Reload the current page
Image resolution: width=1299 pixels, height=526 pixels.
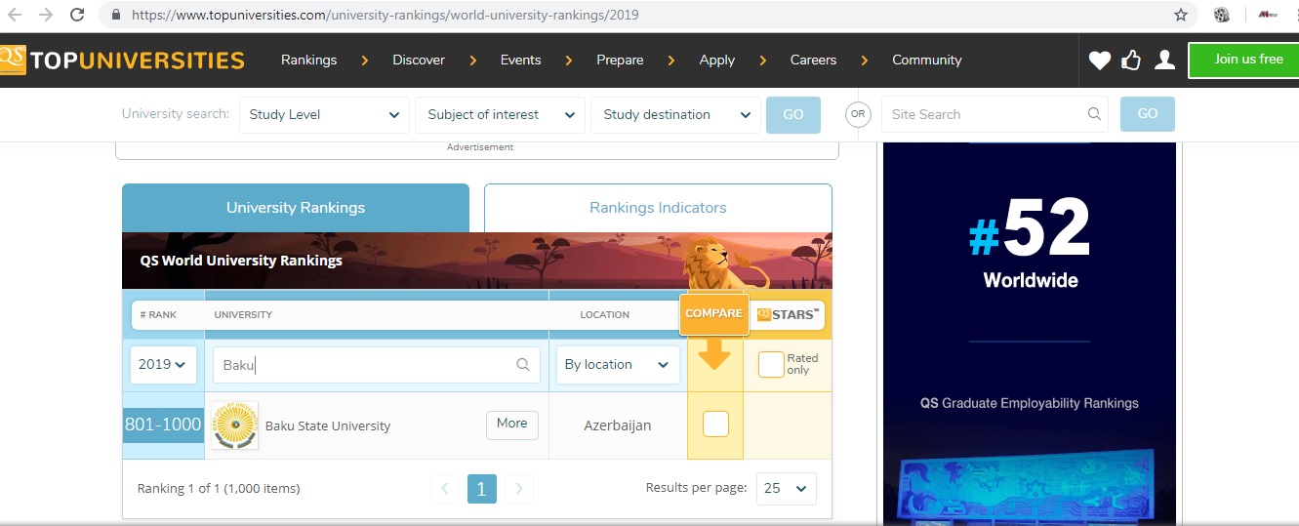pyautogui.click(x=77, y=15)
